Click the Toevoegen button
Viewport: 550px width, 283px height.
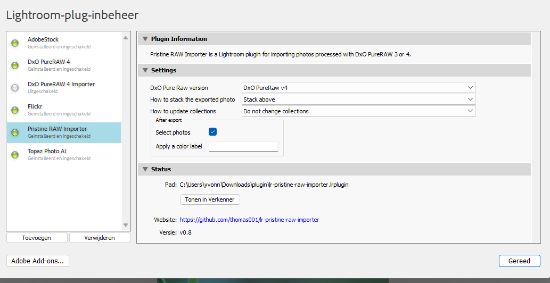37,238
